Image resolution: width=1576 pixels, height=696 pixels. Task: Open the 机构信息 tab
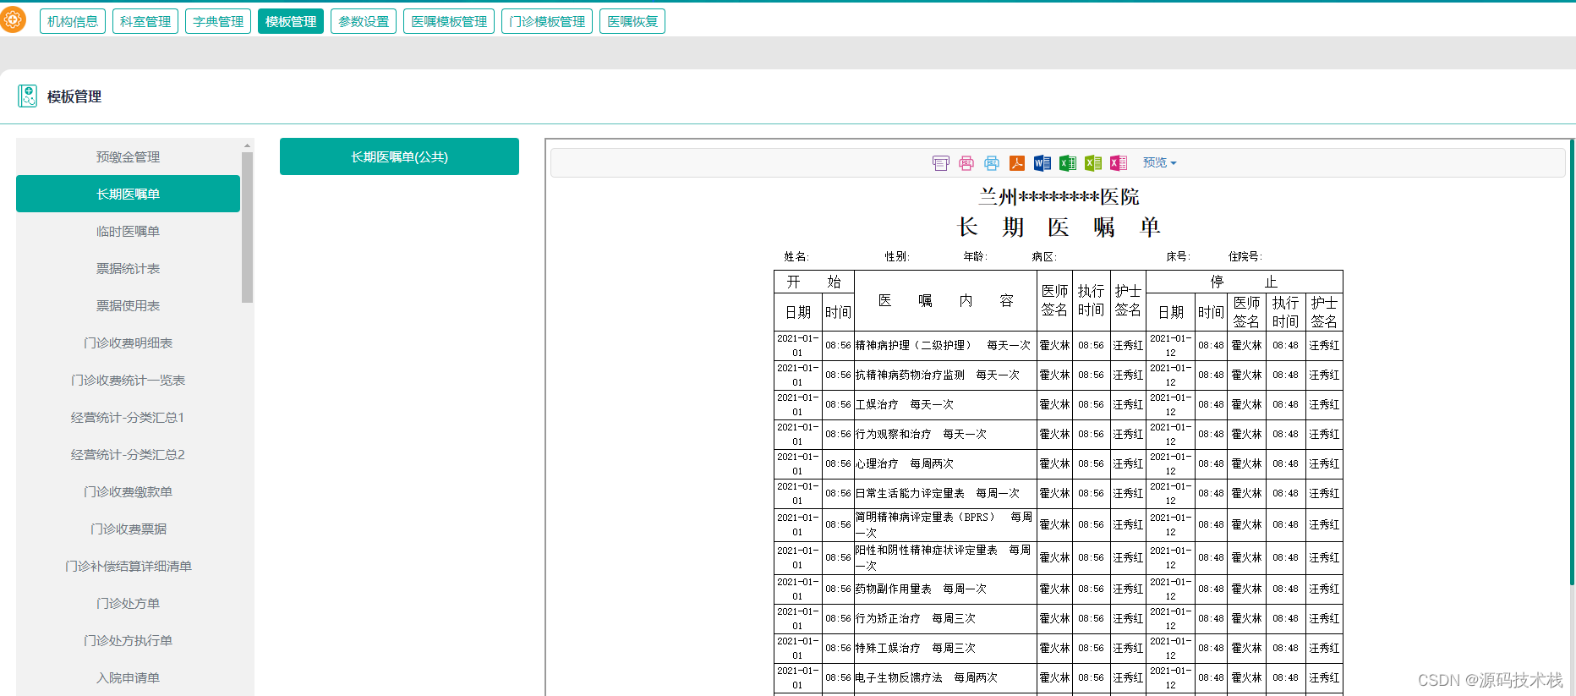[x=73, y=21]
